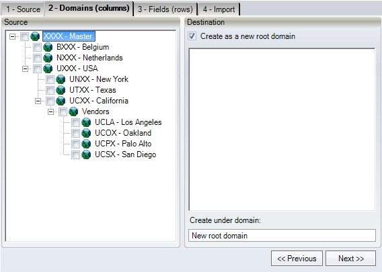382x272 pixels.
Task: Click the globe icon beside UXXX - USA
Action: click(x=48, y=69)
